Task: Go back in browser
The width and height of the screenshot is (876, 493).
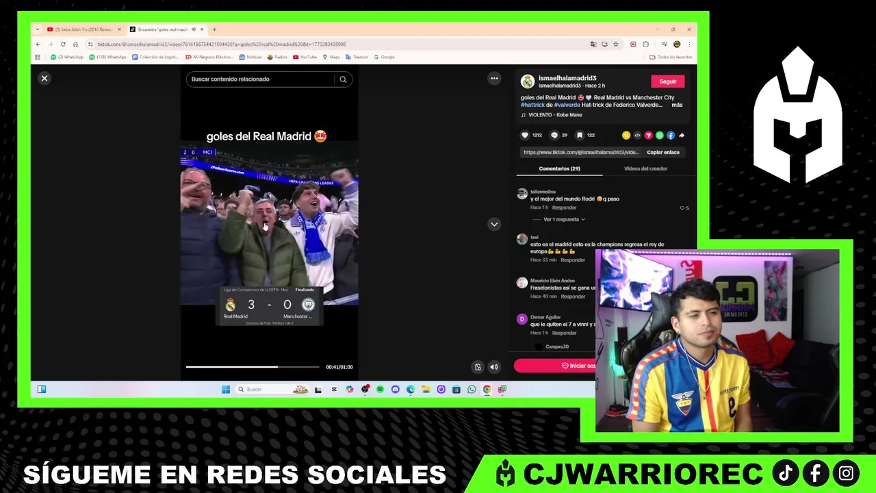Action: pos(38,45)
